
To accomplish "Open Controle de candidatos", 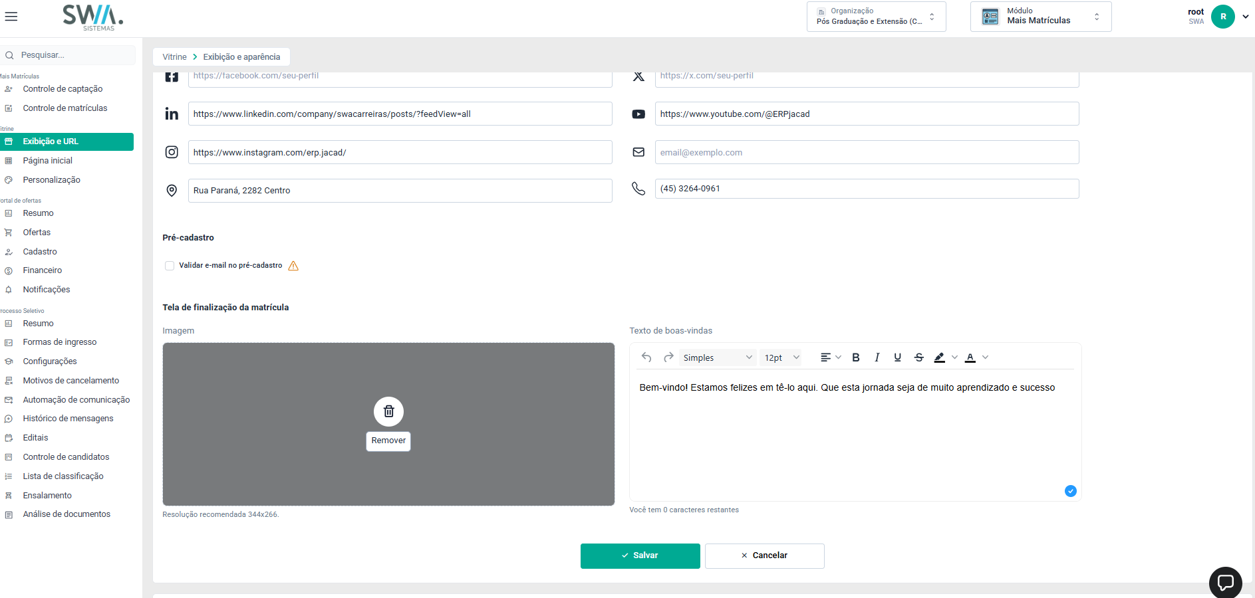I will (67, 457).
